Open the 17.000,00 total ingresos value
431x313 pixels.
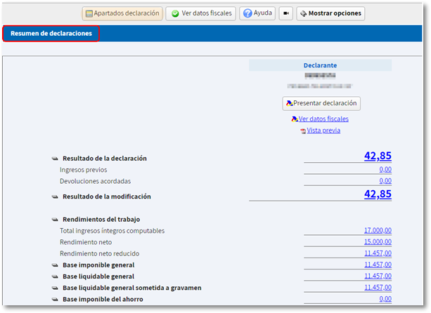[x=378, y=231]
